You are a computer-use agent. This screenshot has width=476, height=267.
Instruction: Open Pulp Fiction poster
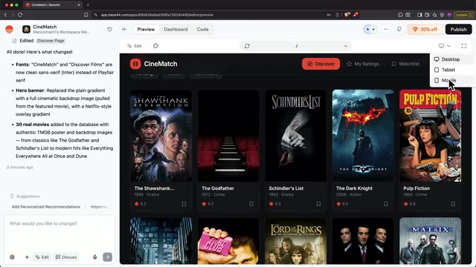[x=430, y=136]
